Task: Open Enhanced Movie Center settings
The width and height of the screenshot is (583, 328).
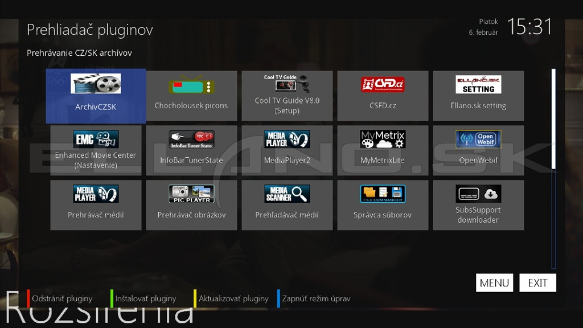Action: pyautogui.click(x=96, y=150)
